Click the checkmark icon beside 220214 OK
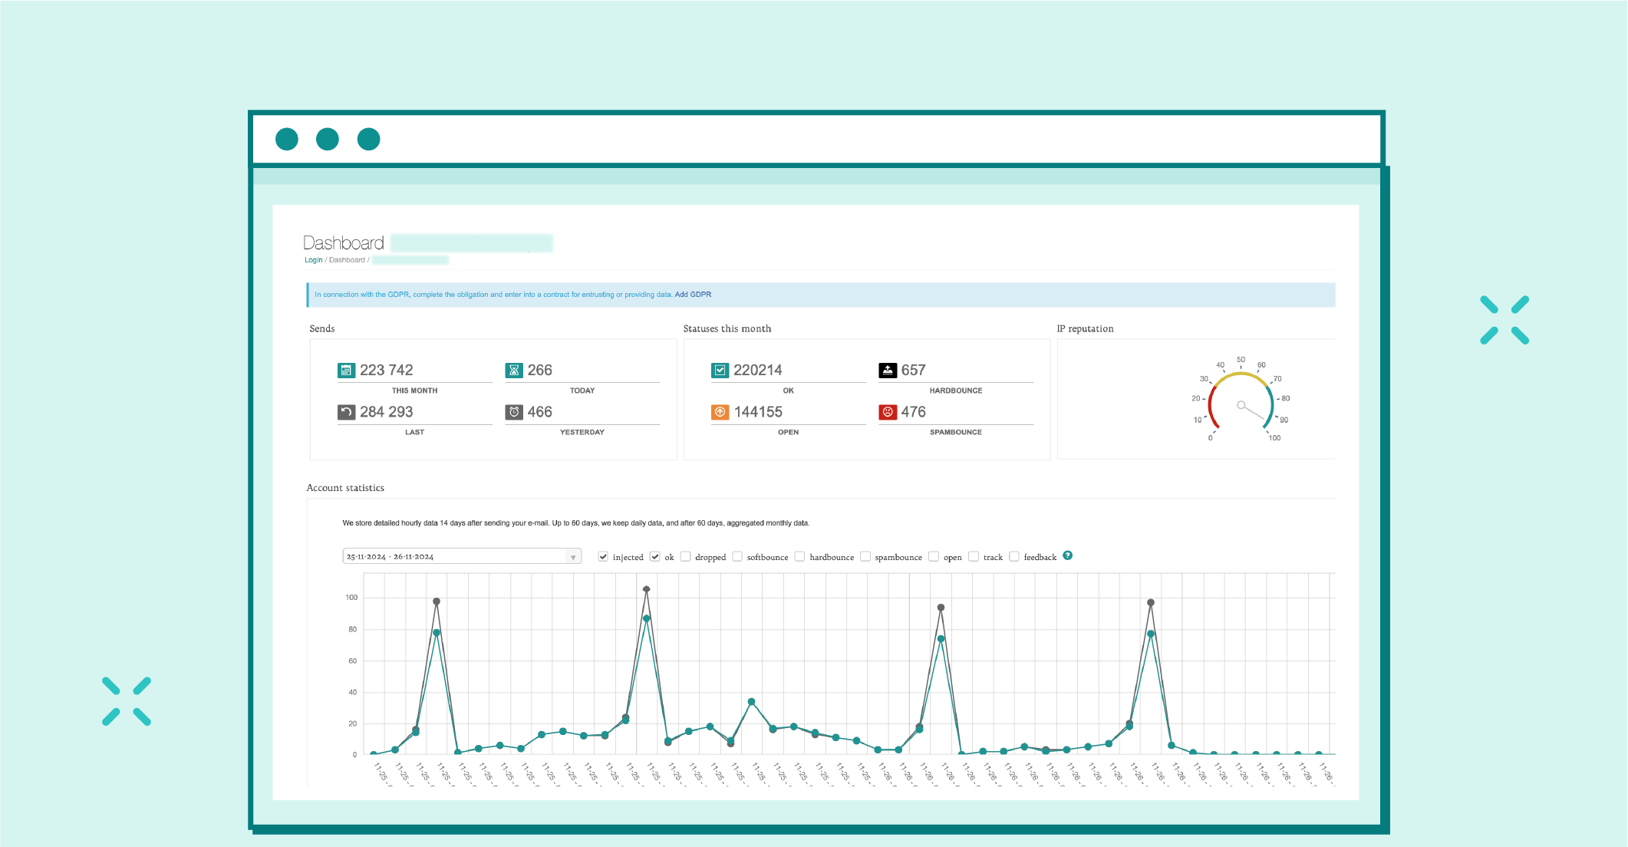 (720, 371)
